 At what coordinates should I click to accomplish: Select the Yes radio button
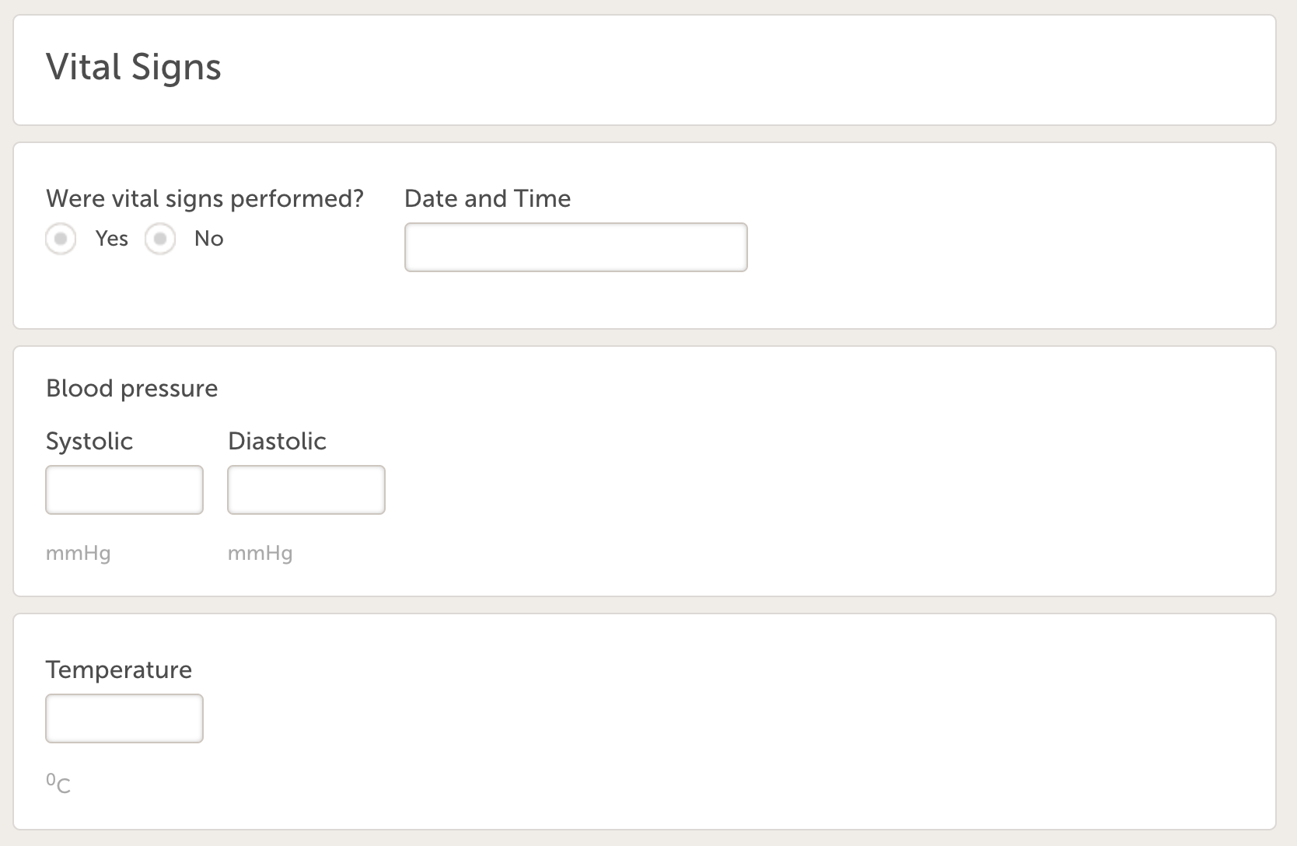click(x=61, y=239)
